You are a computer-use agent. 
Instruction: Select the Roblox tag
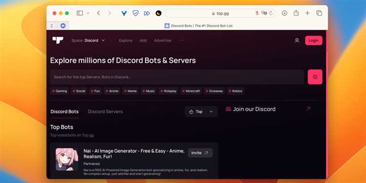[x=235, y=91]
